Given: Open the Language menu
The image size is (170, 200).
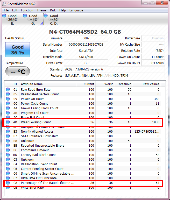Looking at the screenshot, I should [76, 10].
